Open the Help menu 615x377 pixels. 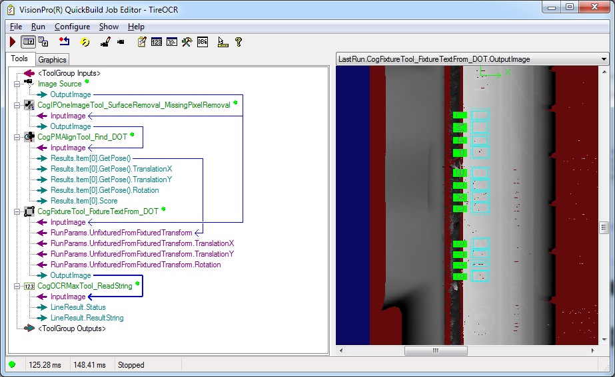click(x=136, y=27)
